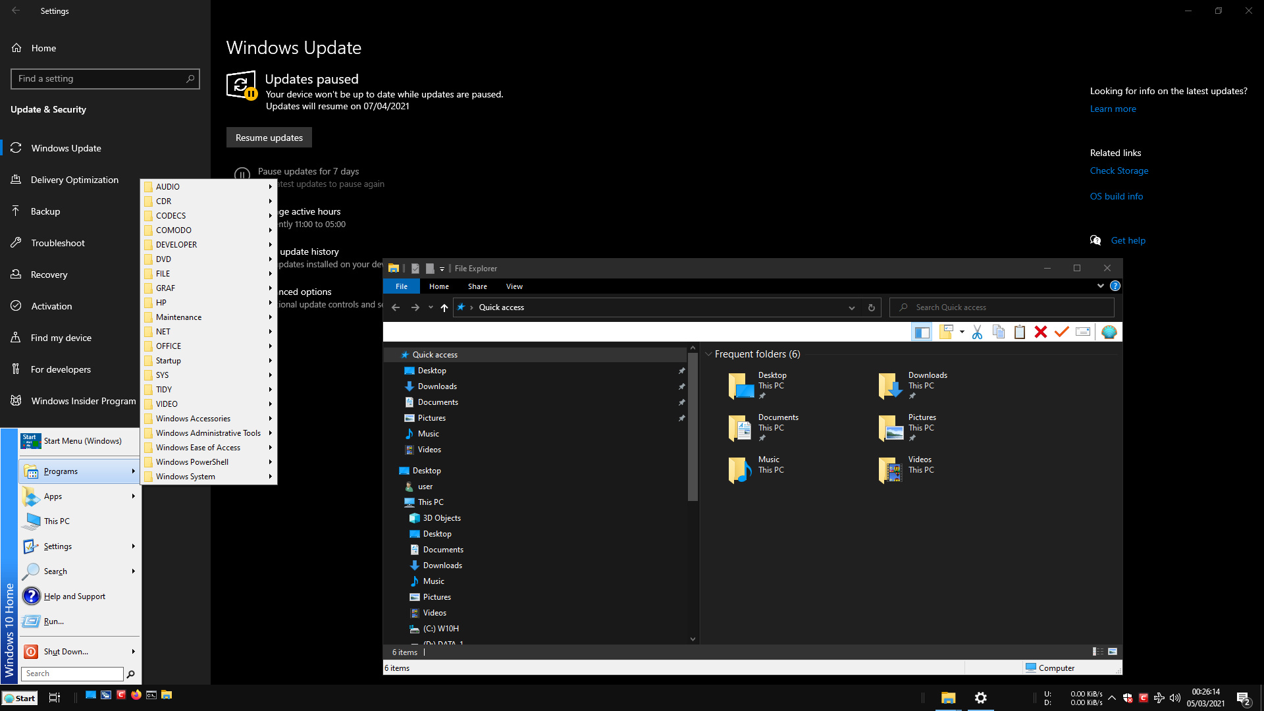Click the Cut scissors icon
This screenshot has height=711, width=1264.
pyautogui.click(x=977, y=332)
